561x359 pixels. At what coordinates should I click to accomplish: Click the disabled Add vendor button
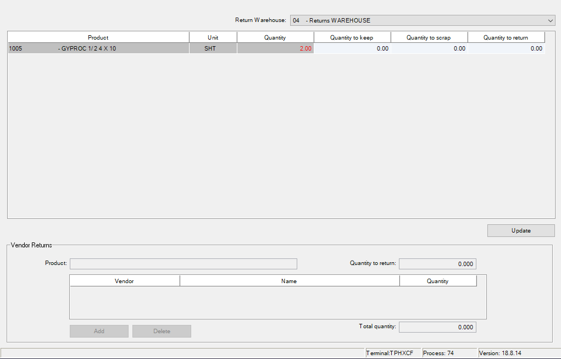[x=99, y=331]
